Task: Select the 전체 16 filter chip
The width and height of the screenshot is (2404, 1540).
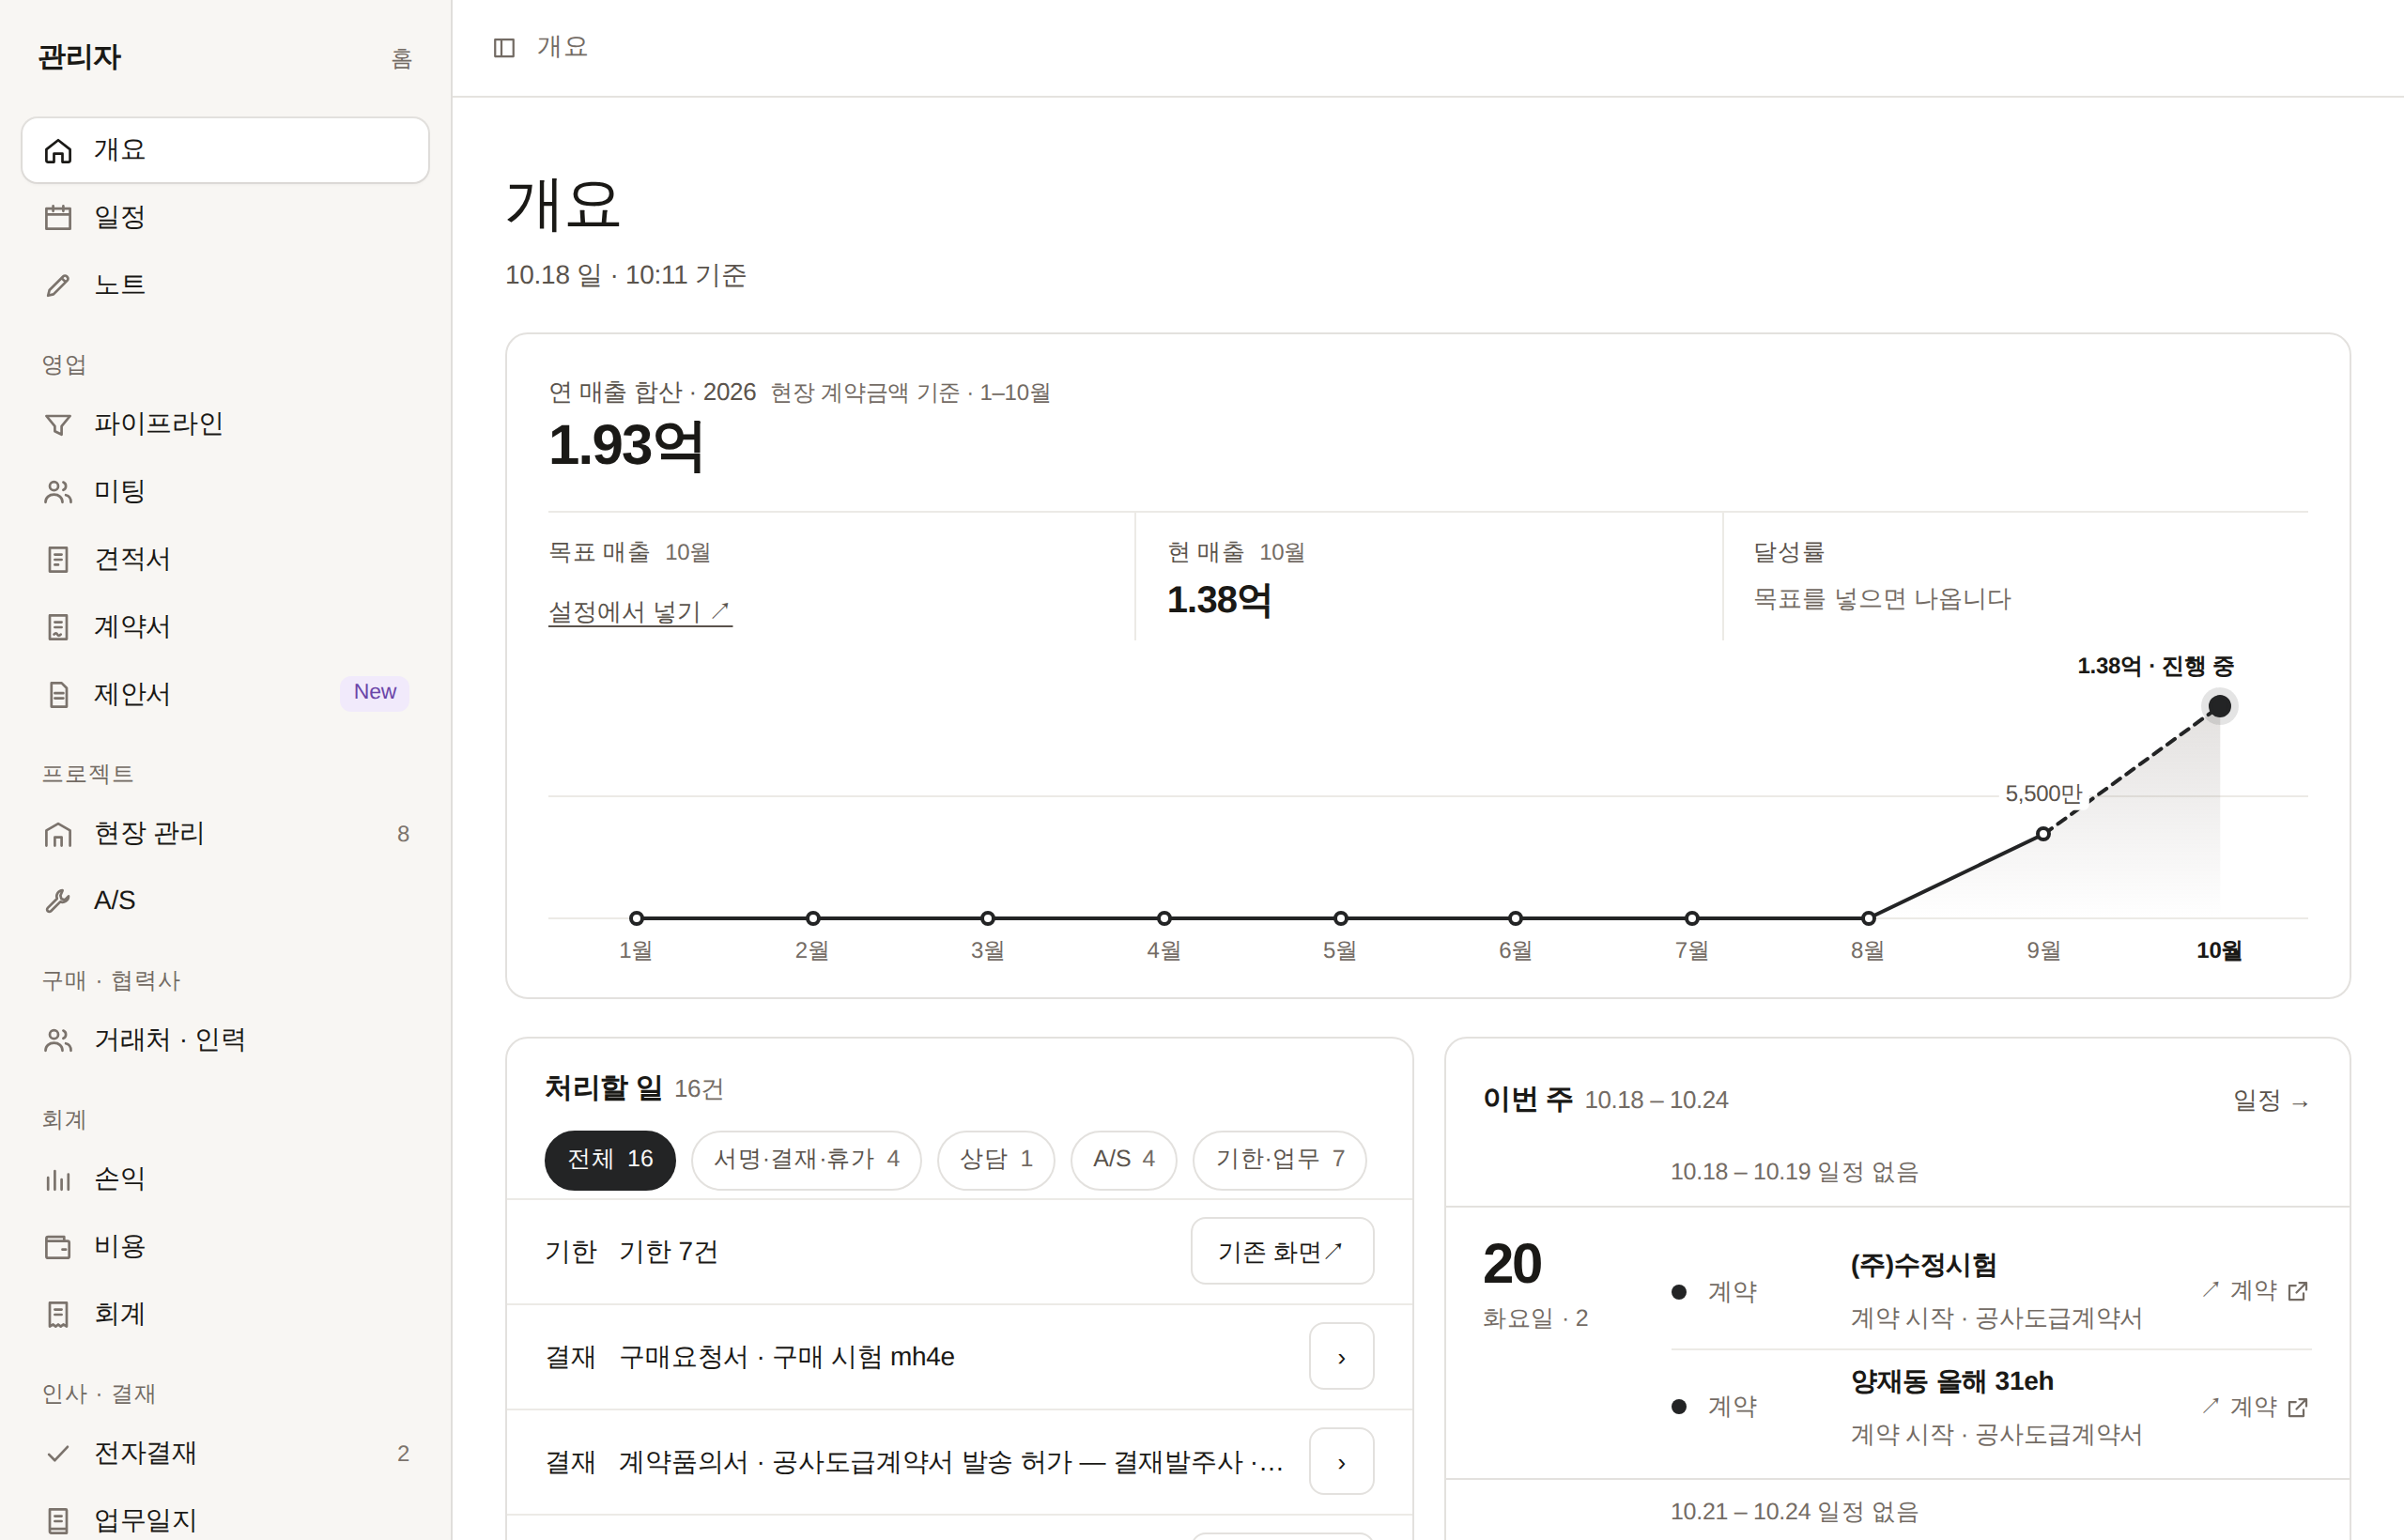Action: [610, 1160]
